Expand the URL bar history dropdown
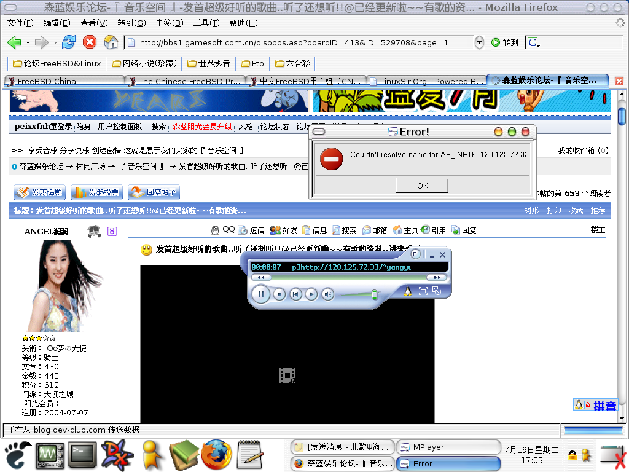Screen dimensions: 629x472 479,42
